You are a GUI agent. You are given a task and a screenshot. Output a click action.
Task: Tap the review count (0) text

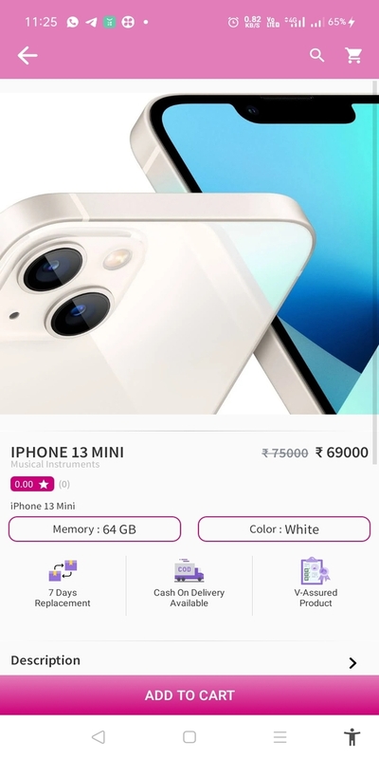click(x=64, y=484)
